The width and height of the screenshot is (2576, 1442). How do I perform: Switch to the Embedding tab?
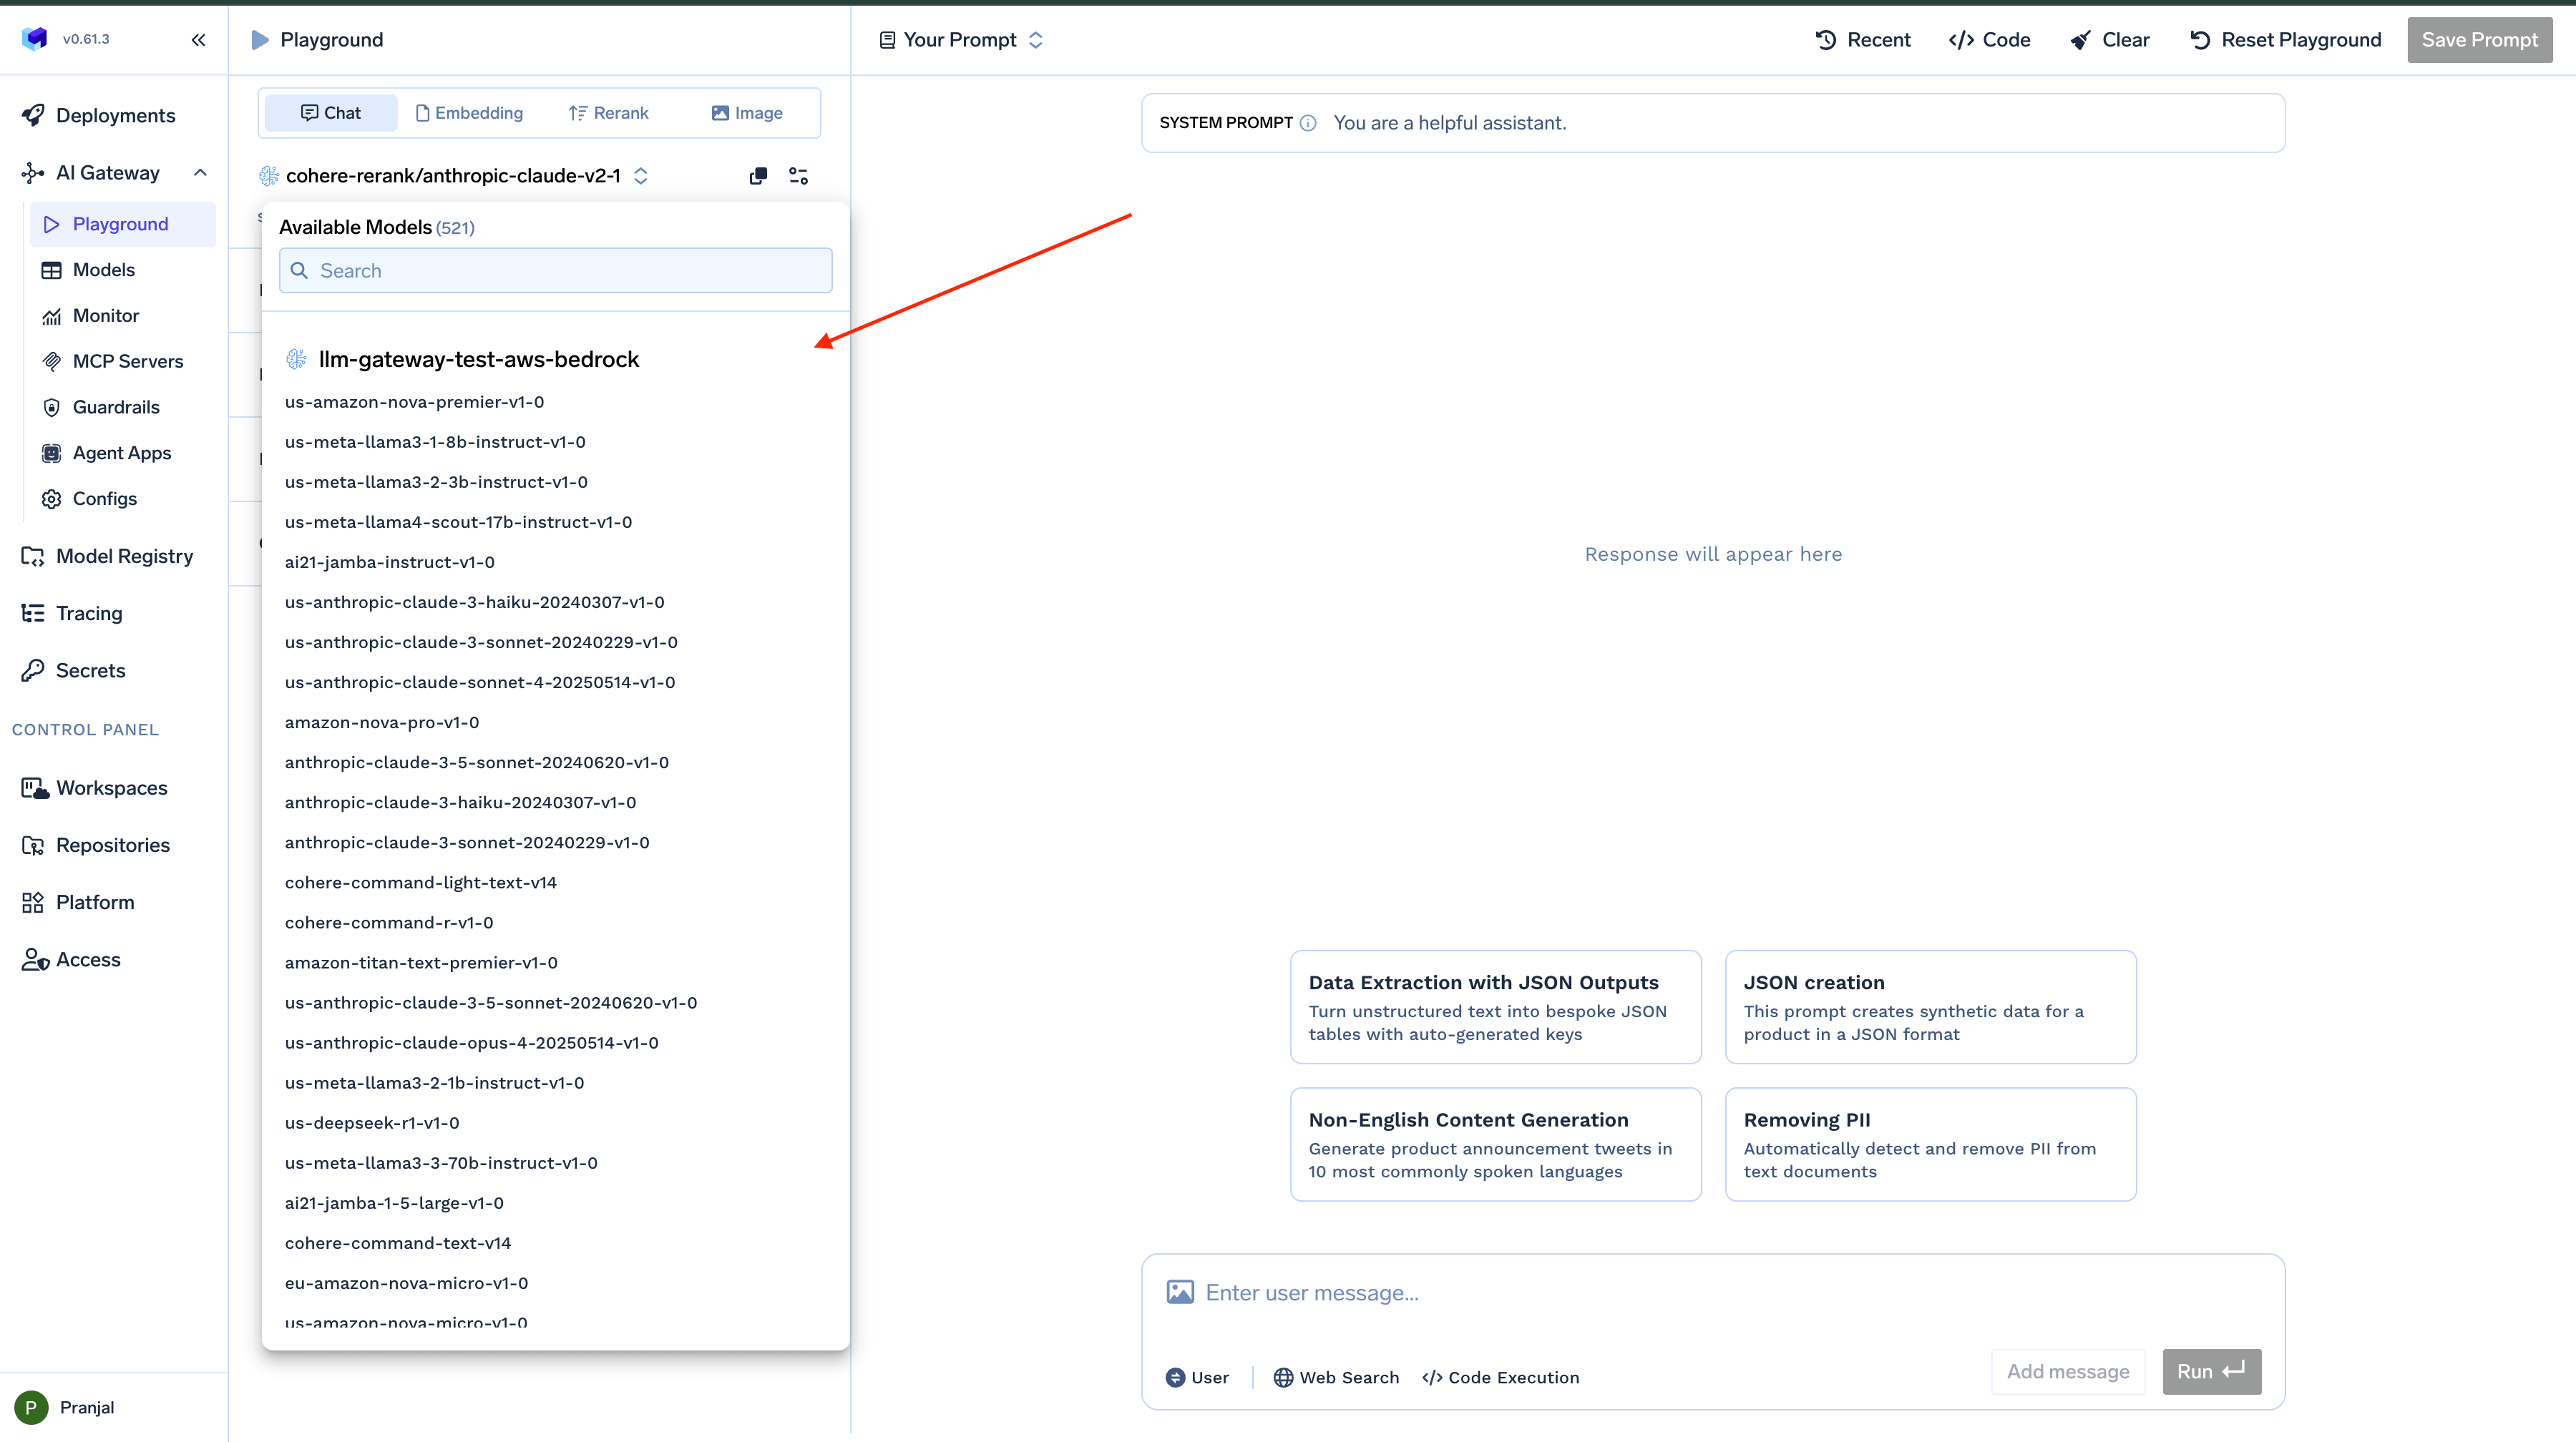point(469,113)
